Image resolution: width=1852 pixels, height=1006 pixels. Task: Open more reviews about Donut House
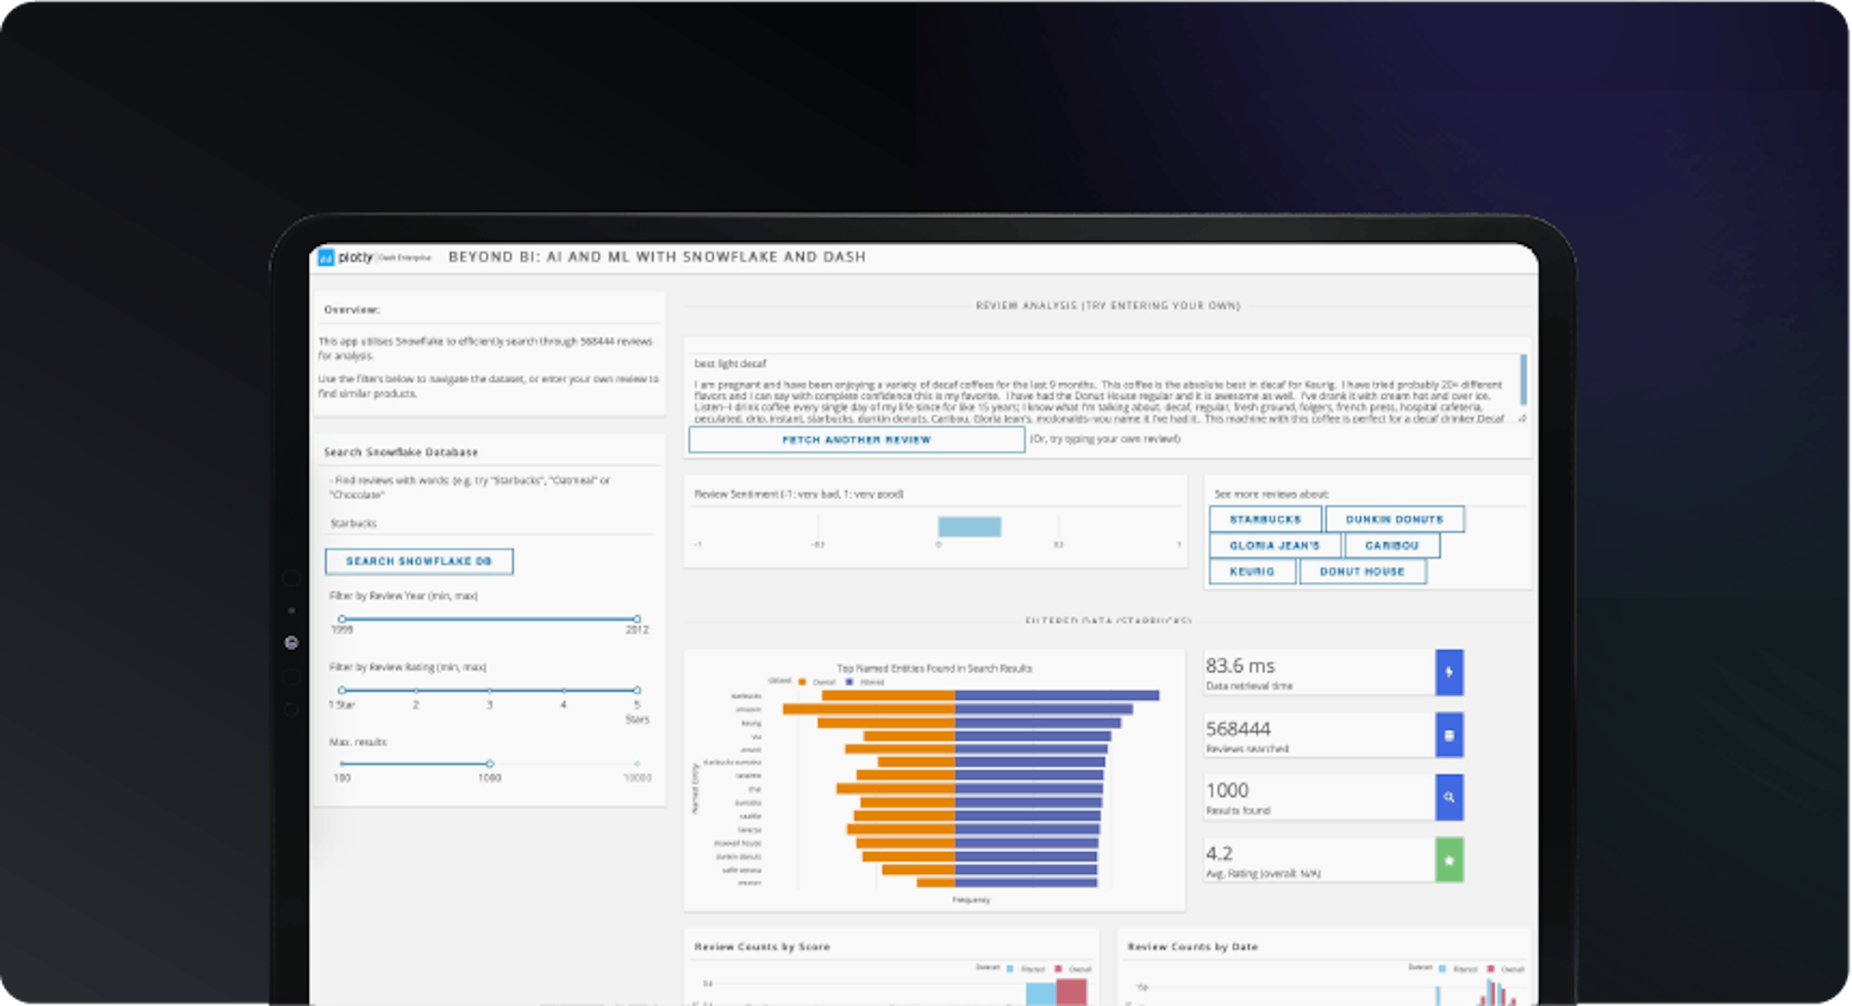(1362, 571)
